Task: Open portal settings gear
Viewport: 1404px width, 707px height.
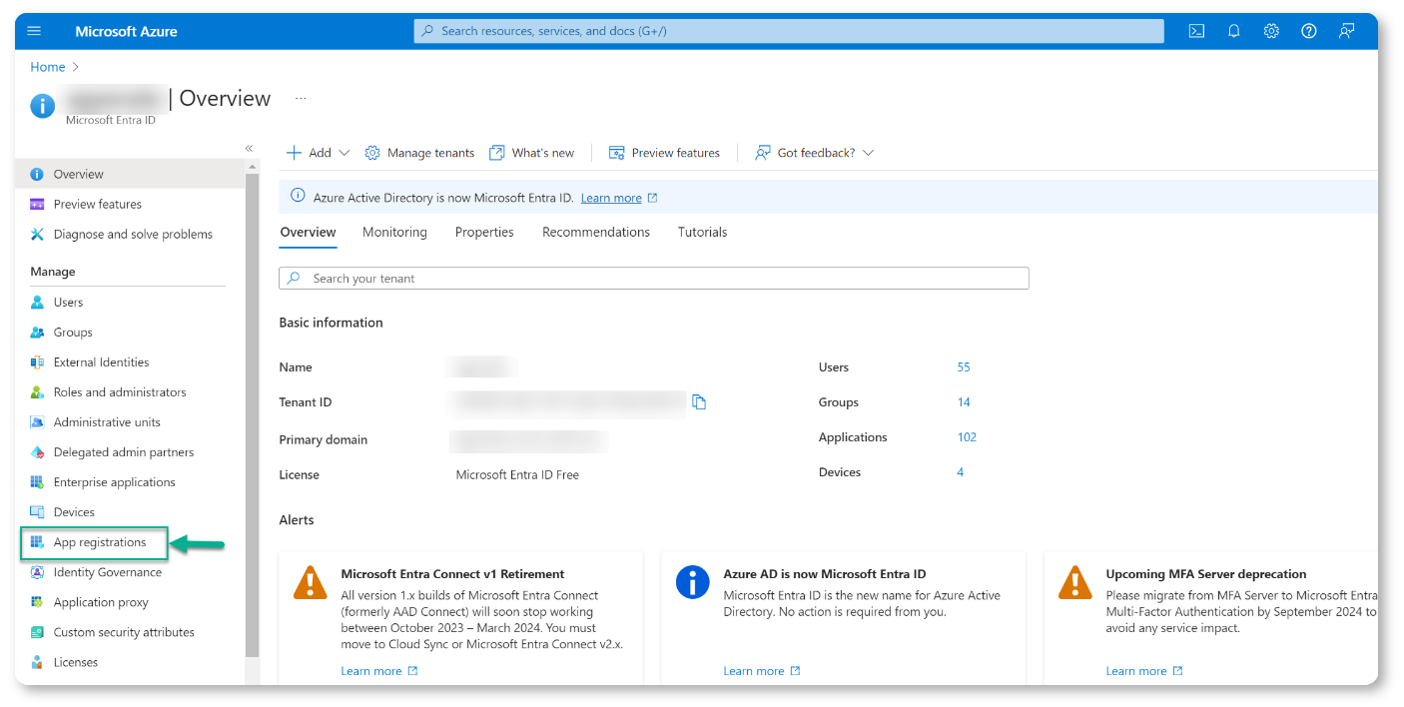Action: tap(1271, 31)
